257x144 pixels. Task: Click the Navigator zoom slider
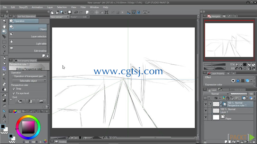pos(215,65)
